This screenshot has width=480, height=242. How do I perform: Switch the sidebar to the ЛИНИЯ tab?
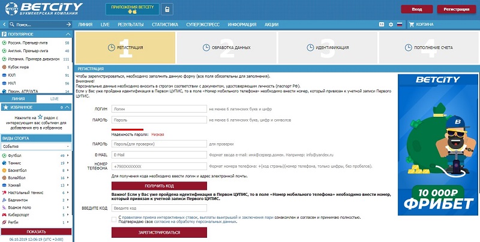[x=18, y=98]
